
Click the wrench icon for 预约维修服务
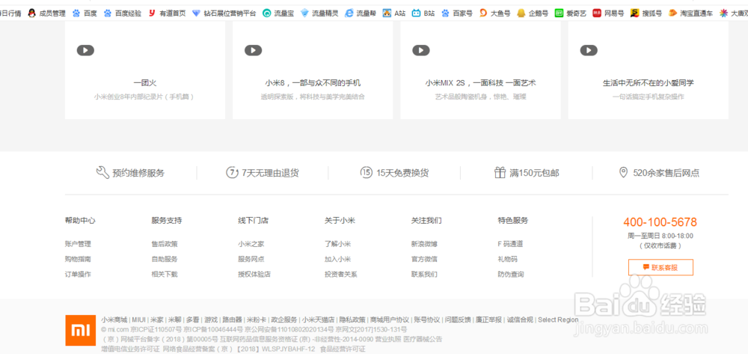click(102, 173)
